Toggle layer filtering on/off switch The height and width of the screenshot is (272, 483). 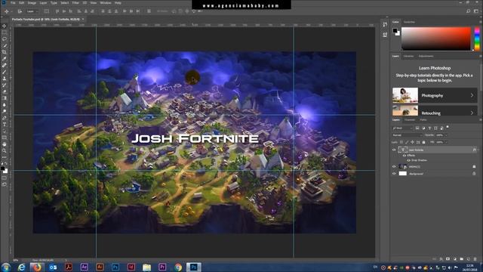tap(448, 127)
